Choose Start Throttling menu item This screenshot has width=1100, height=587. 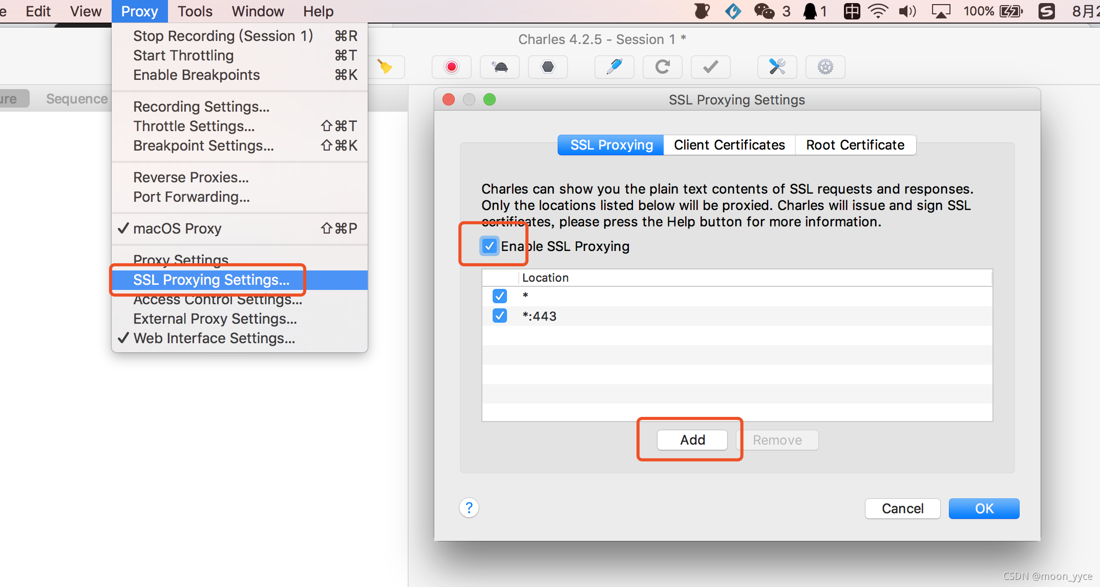coord(240,55)
